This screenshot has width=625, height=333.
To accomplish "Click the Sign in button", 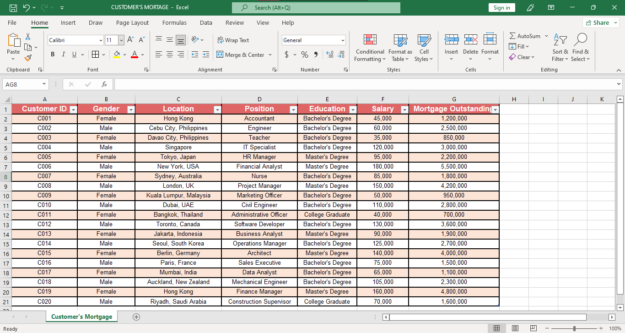I will pos(502,7).
